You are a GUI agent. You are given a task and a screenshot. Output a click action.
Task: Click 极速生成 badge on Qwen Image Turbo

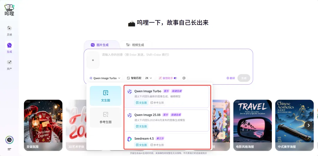pyautogui.click(x=177, y=91)
